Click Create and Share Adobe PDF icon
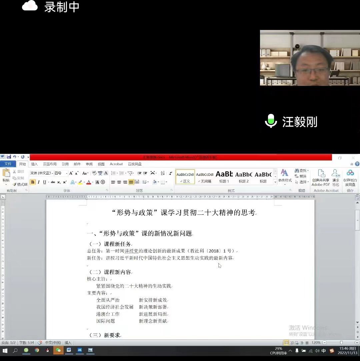 pos(321,177)
